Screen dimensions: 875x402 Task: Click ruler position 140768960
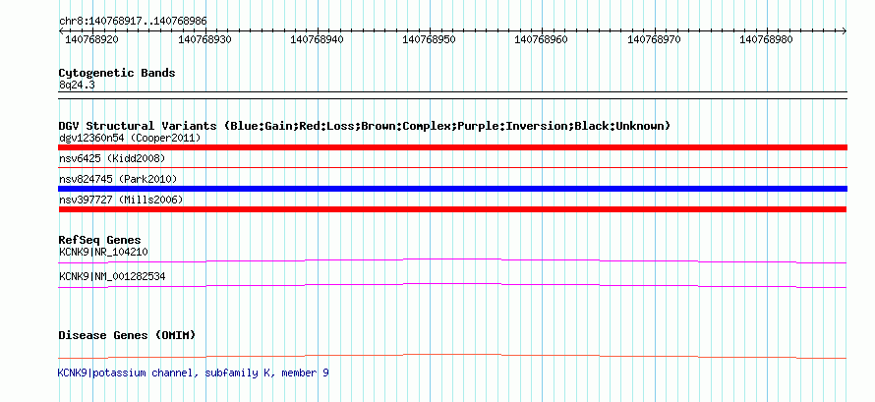click(x=542, y=39)
